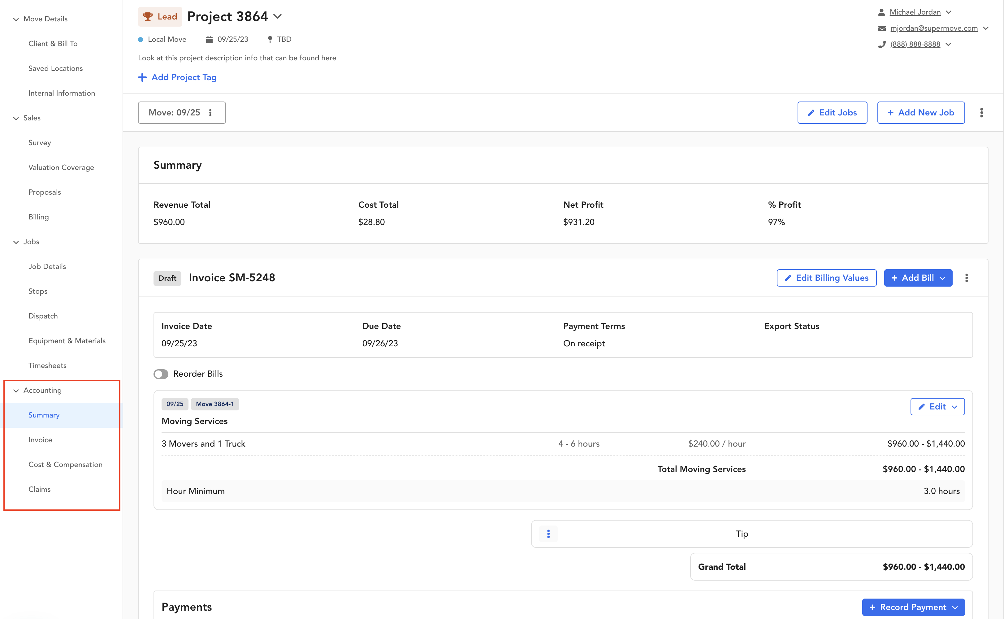Click the trophy/lead status icon

tap(148, 16)
